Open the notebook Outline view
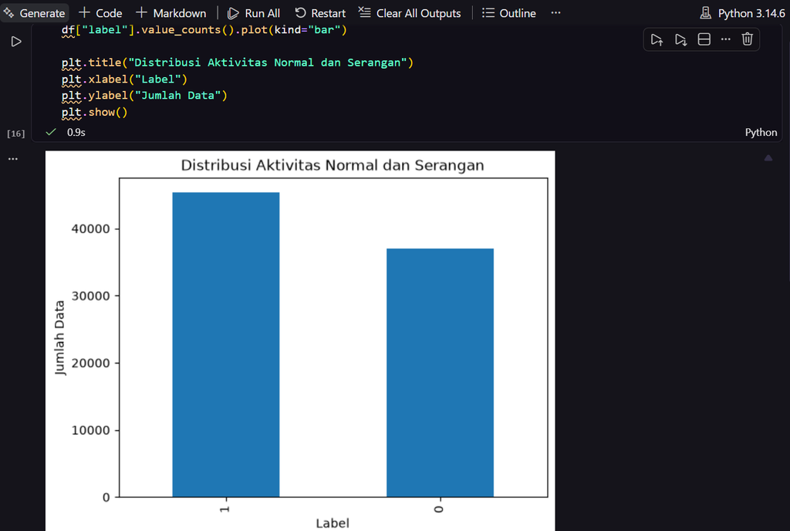The image size is (790, 531). (509, 13)
